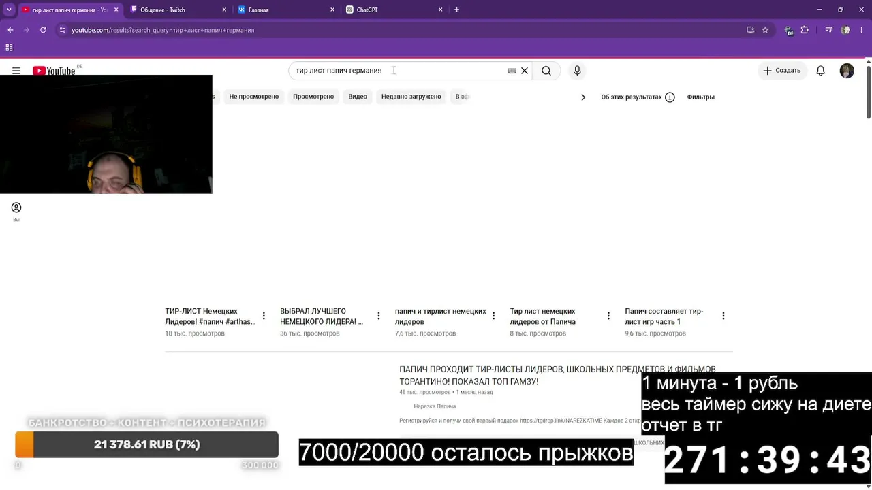Close the VK 'Главная' tab
The height and width of the screenshot is (490, 872).
[332, 10]
